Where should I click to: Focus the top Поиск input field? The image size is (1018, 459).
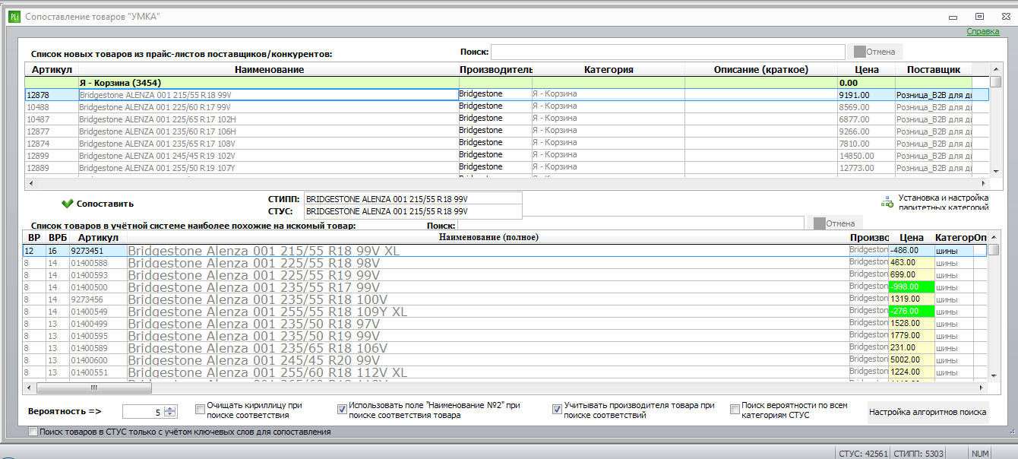pos(668,52)
